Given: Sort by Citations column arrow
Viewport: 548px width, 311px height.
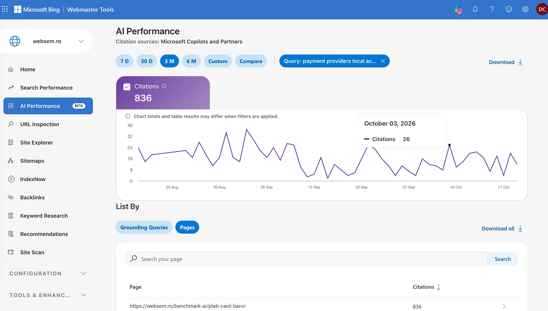Looking at the screenshot, I should (438, 287).
